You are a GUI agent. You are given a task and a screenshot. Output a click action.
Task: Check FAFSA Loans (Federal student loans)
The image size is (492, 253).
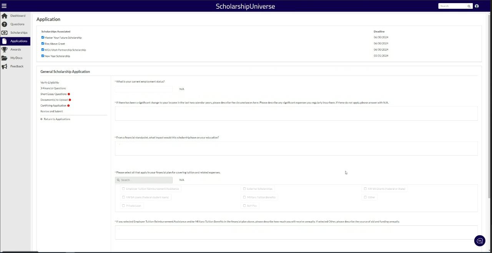coord(123,197)
